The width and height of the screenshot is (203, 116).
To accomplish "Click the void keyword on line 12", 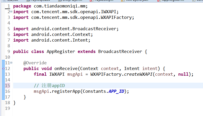I will click(x=46, y=68).
